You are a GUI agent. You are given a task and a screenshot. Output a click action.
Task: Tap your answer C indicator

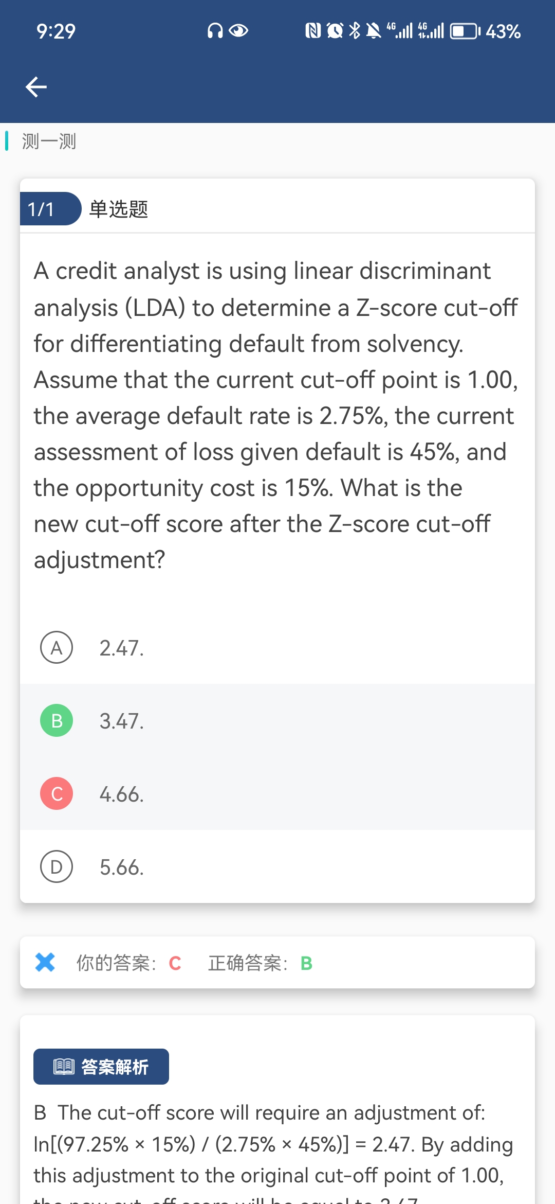tap(175, 963)
